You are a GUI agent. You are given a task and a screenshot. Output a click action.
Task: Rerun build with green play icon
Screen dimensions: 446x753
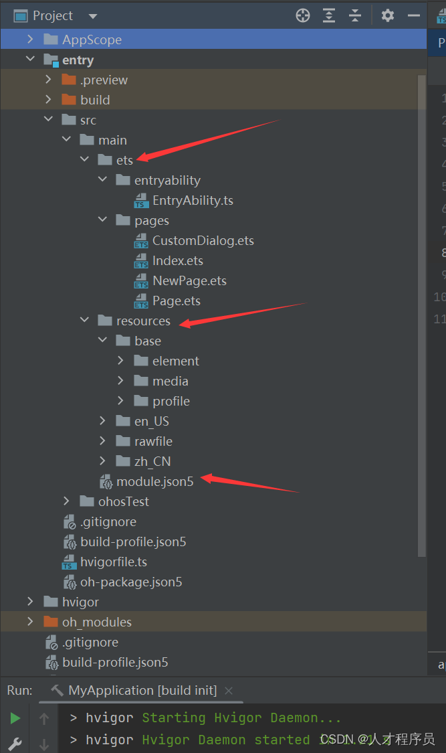15,718
